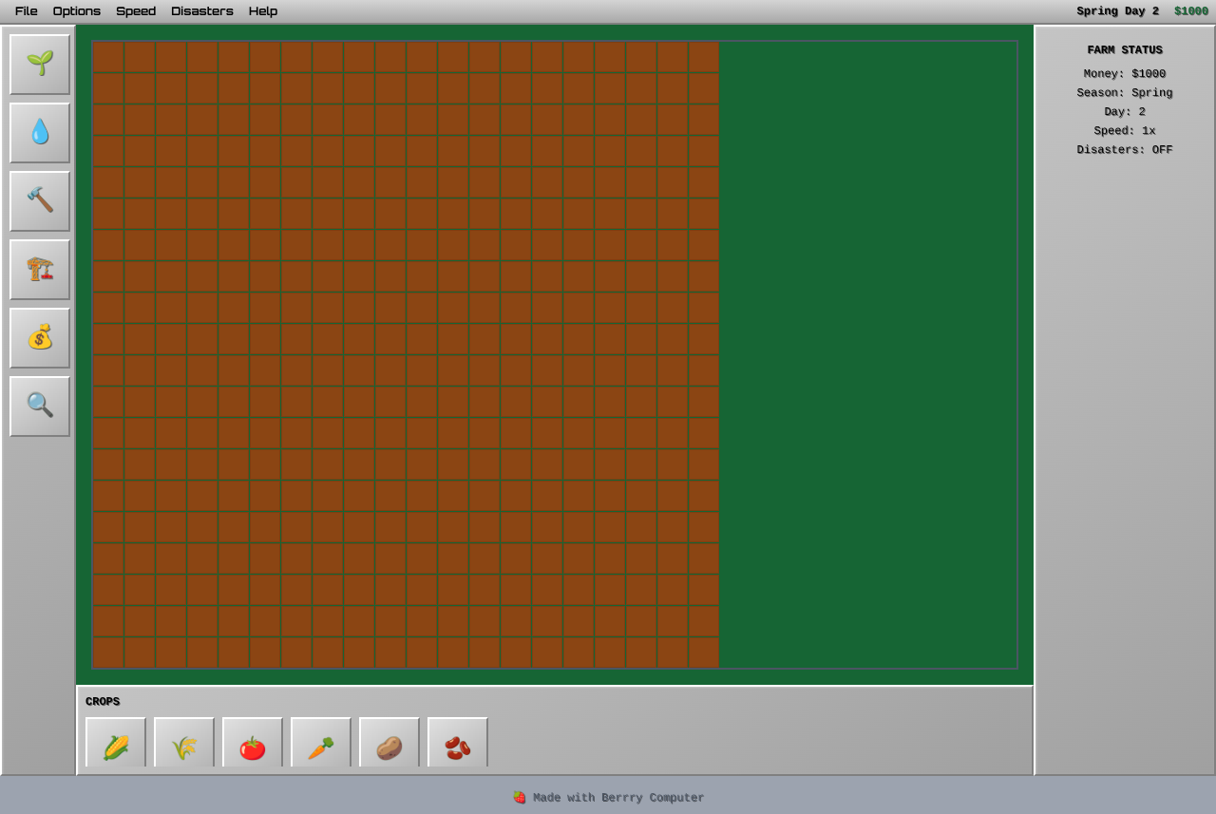
Task: Activate the magnifying glass inspect tool
Action: tap(40, 407)
